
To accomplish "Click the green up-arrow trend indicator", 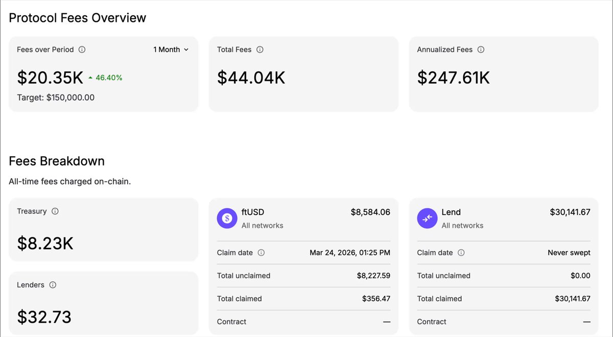I will (x=90, y=78).
